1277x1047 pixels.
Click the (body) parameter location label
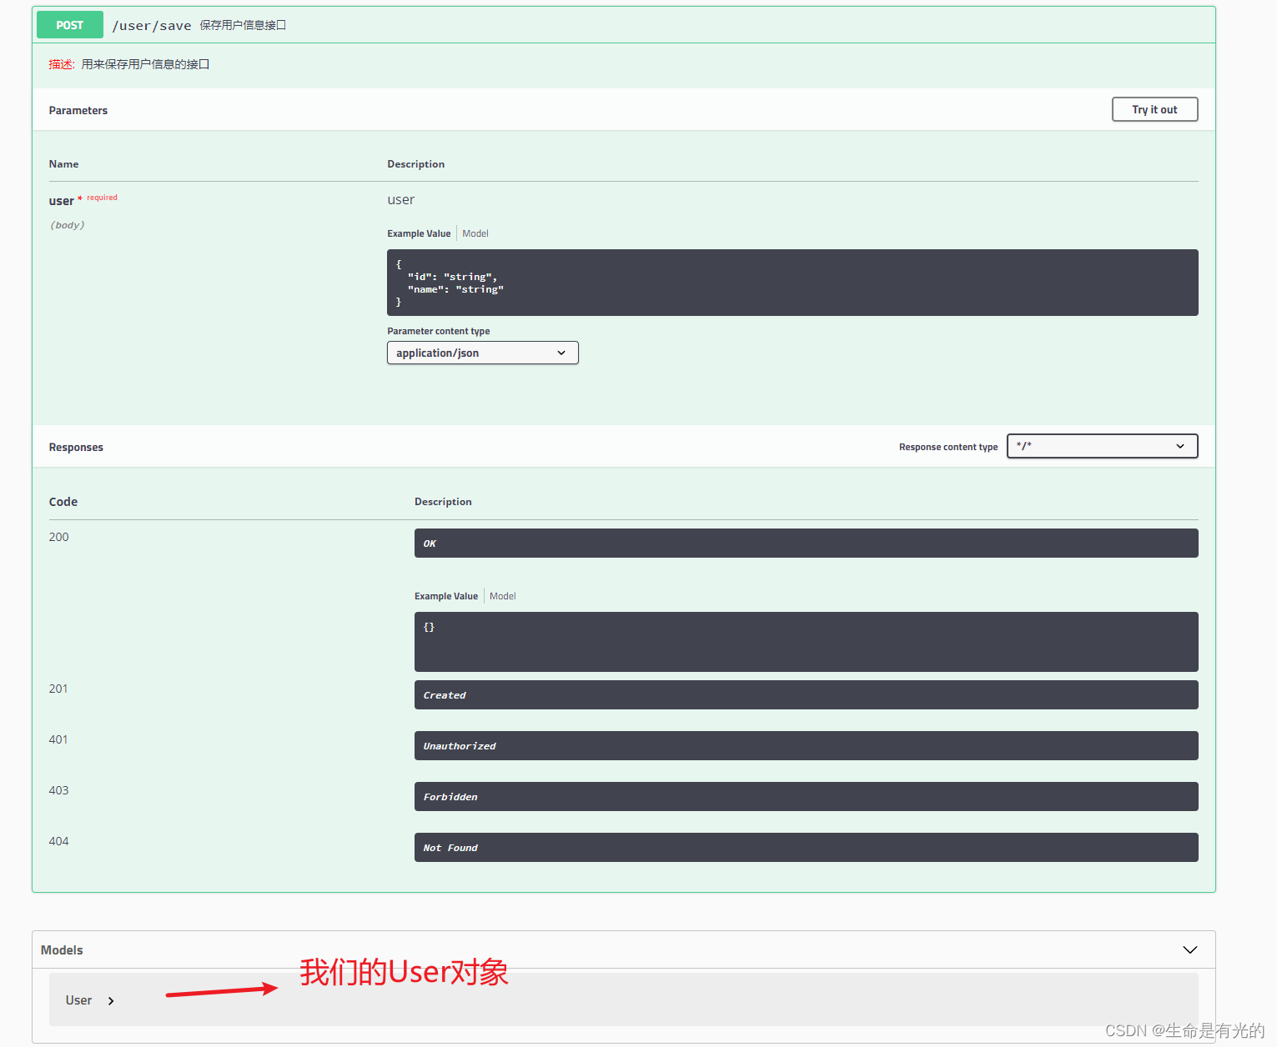coord(68,225)
